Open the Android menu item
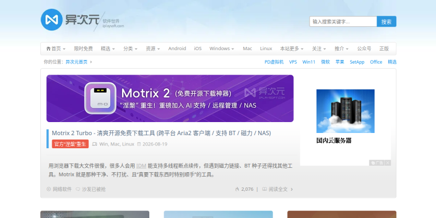 (177, 49)
